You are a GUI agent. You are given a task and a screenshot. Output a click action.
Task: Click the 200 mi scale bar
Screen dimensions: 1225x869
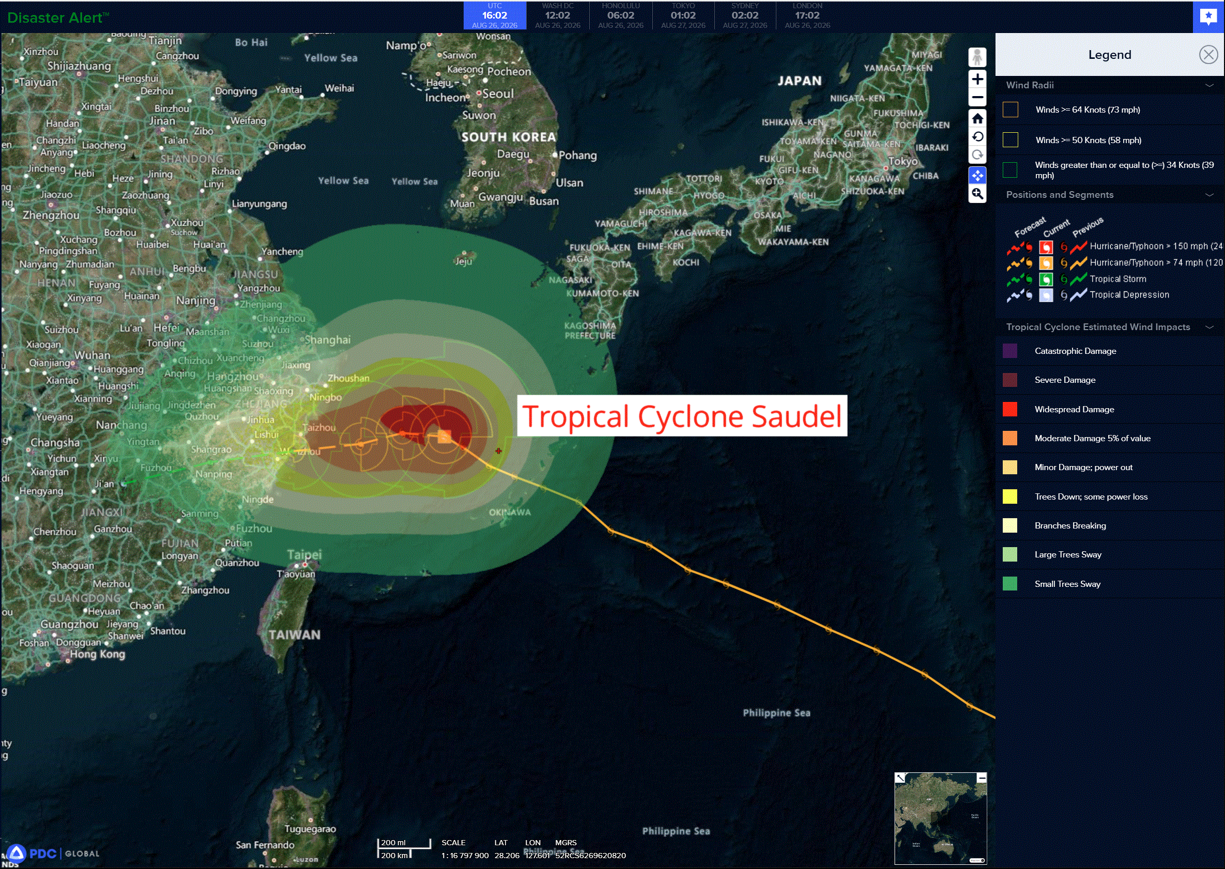(404, 843)
